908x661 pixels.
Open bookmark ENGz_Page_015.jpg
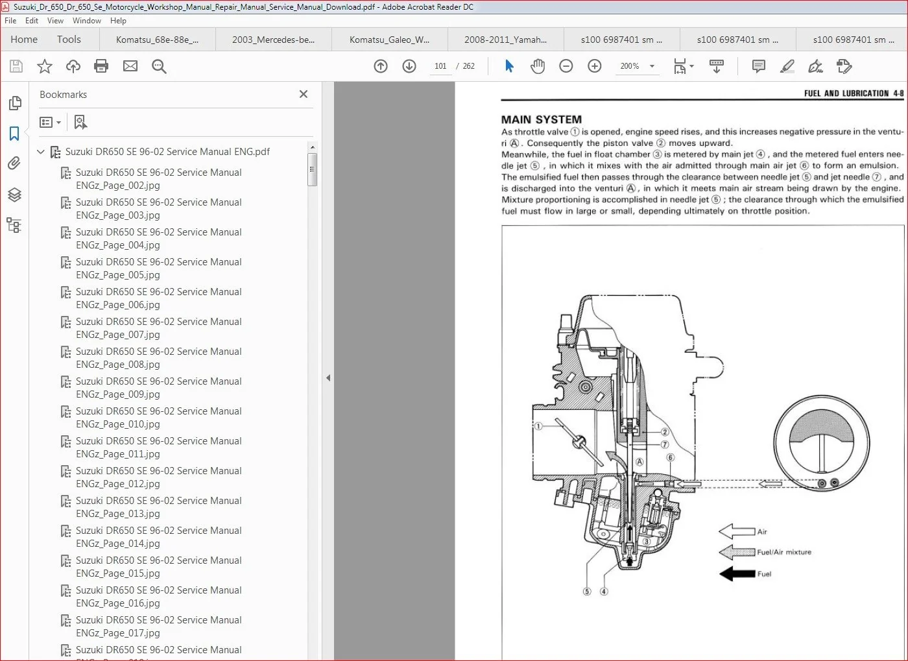(158, 567)
